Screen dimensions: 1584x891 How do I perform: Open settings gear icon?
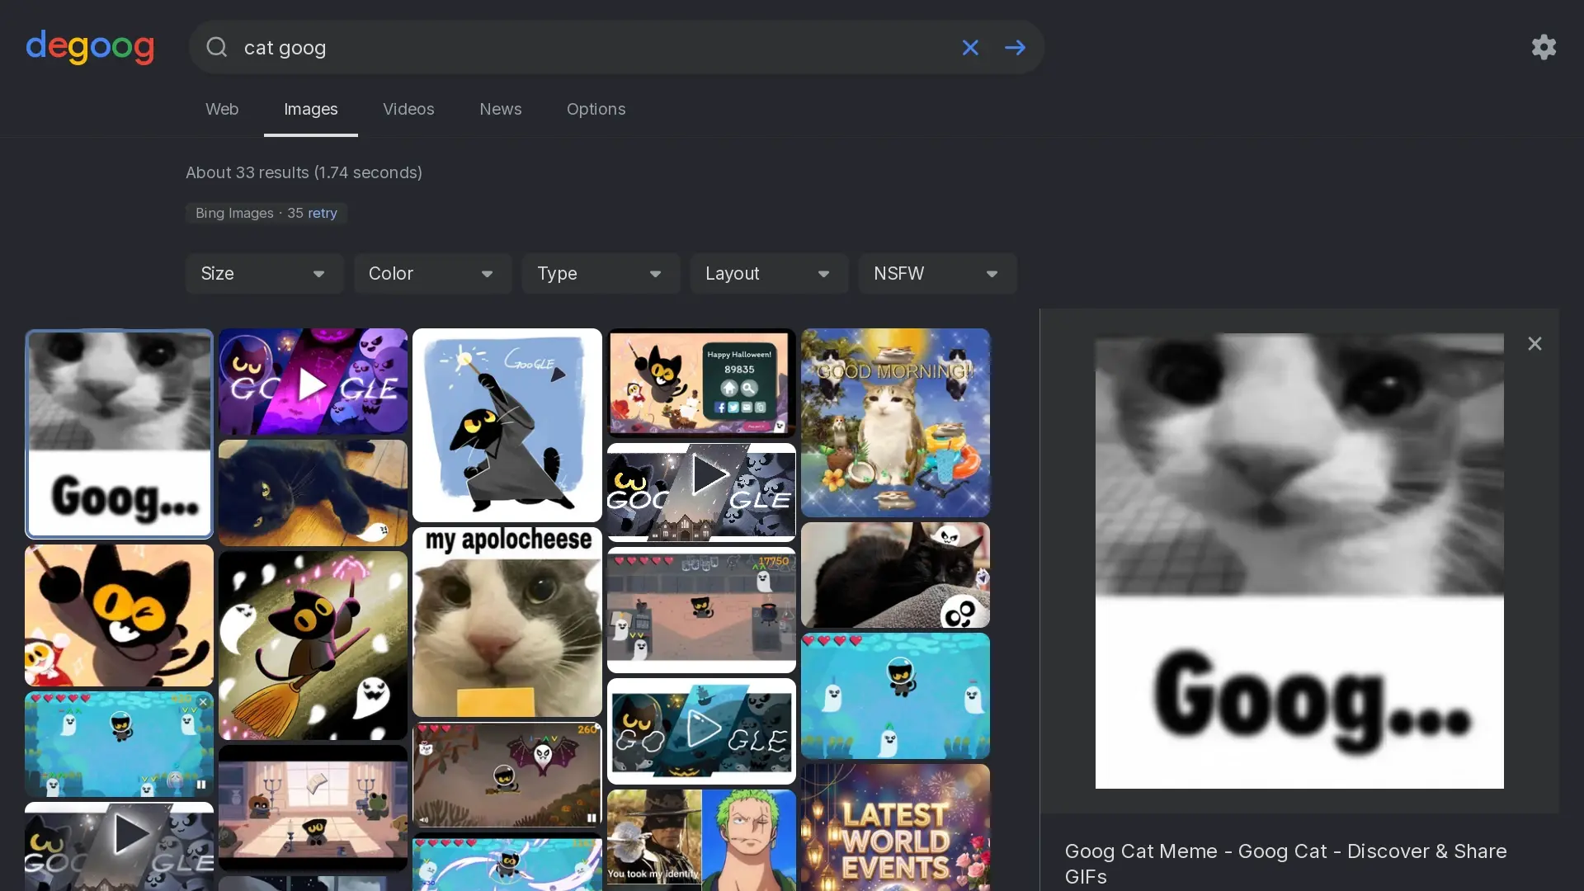1544,47
